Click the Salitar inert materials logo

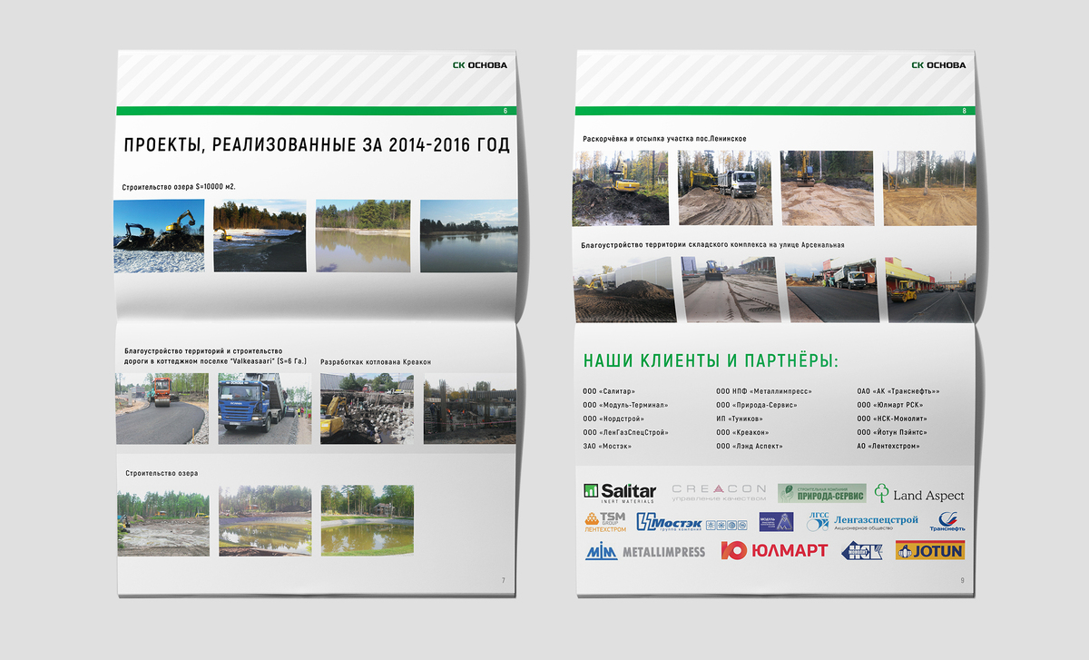pos(620,493)
